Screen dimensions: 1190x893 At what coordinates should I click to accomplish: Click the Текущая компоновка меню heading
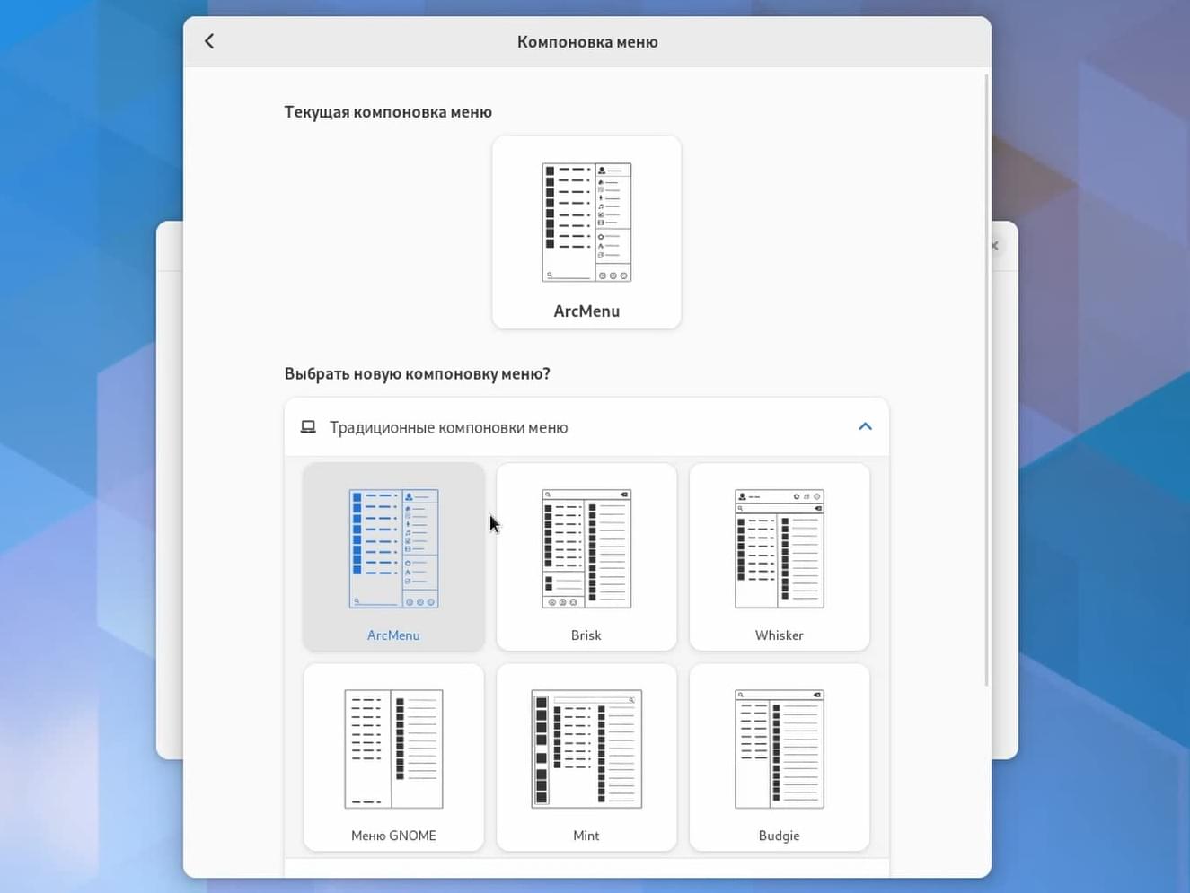388,112
